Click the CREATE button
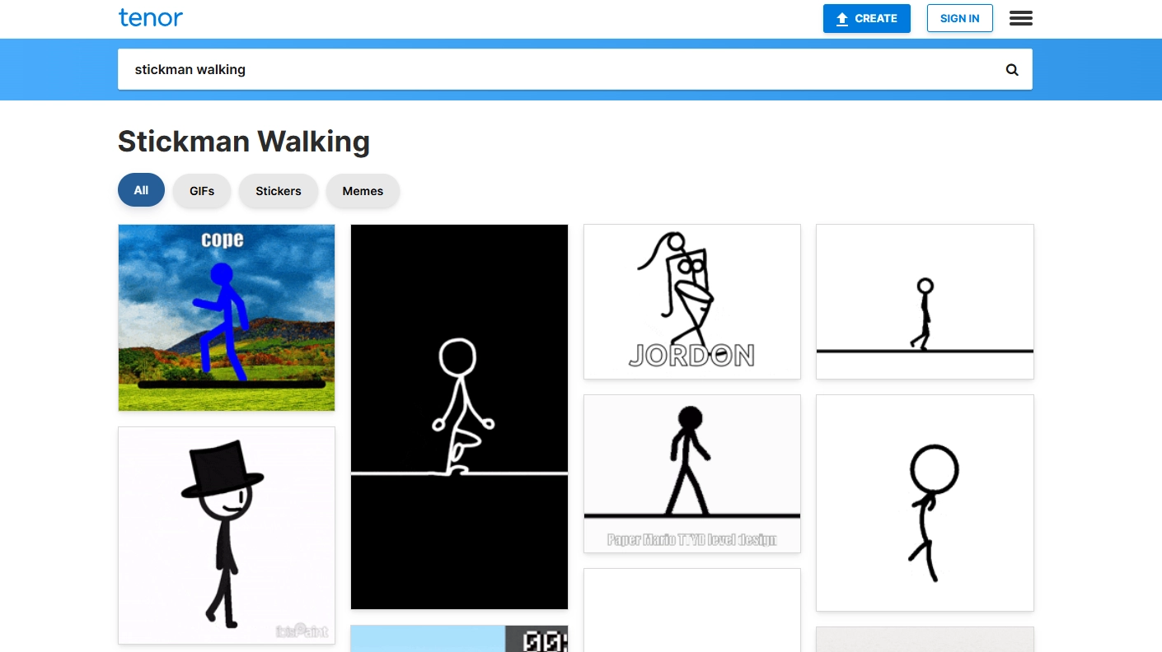The height and width of the screenshot is (652, 1162). [866, 18]
